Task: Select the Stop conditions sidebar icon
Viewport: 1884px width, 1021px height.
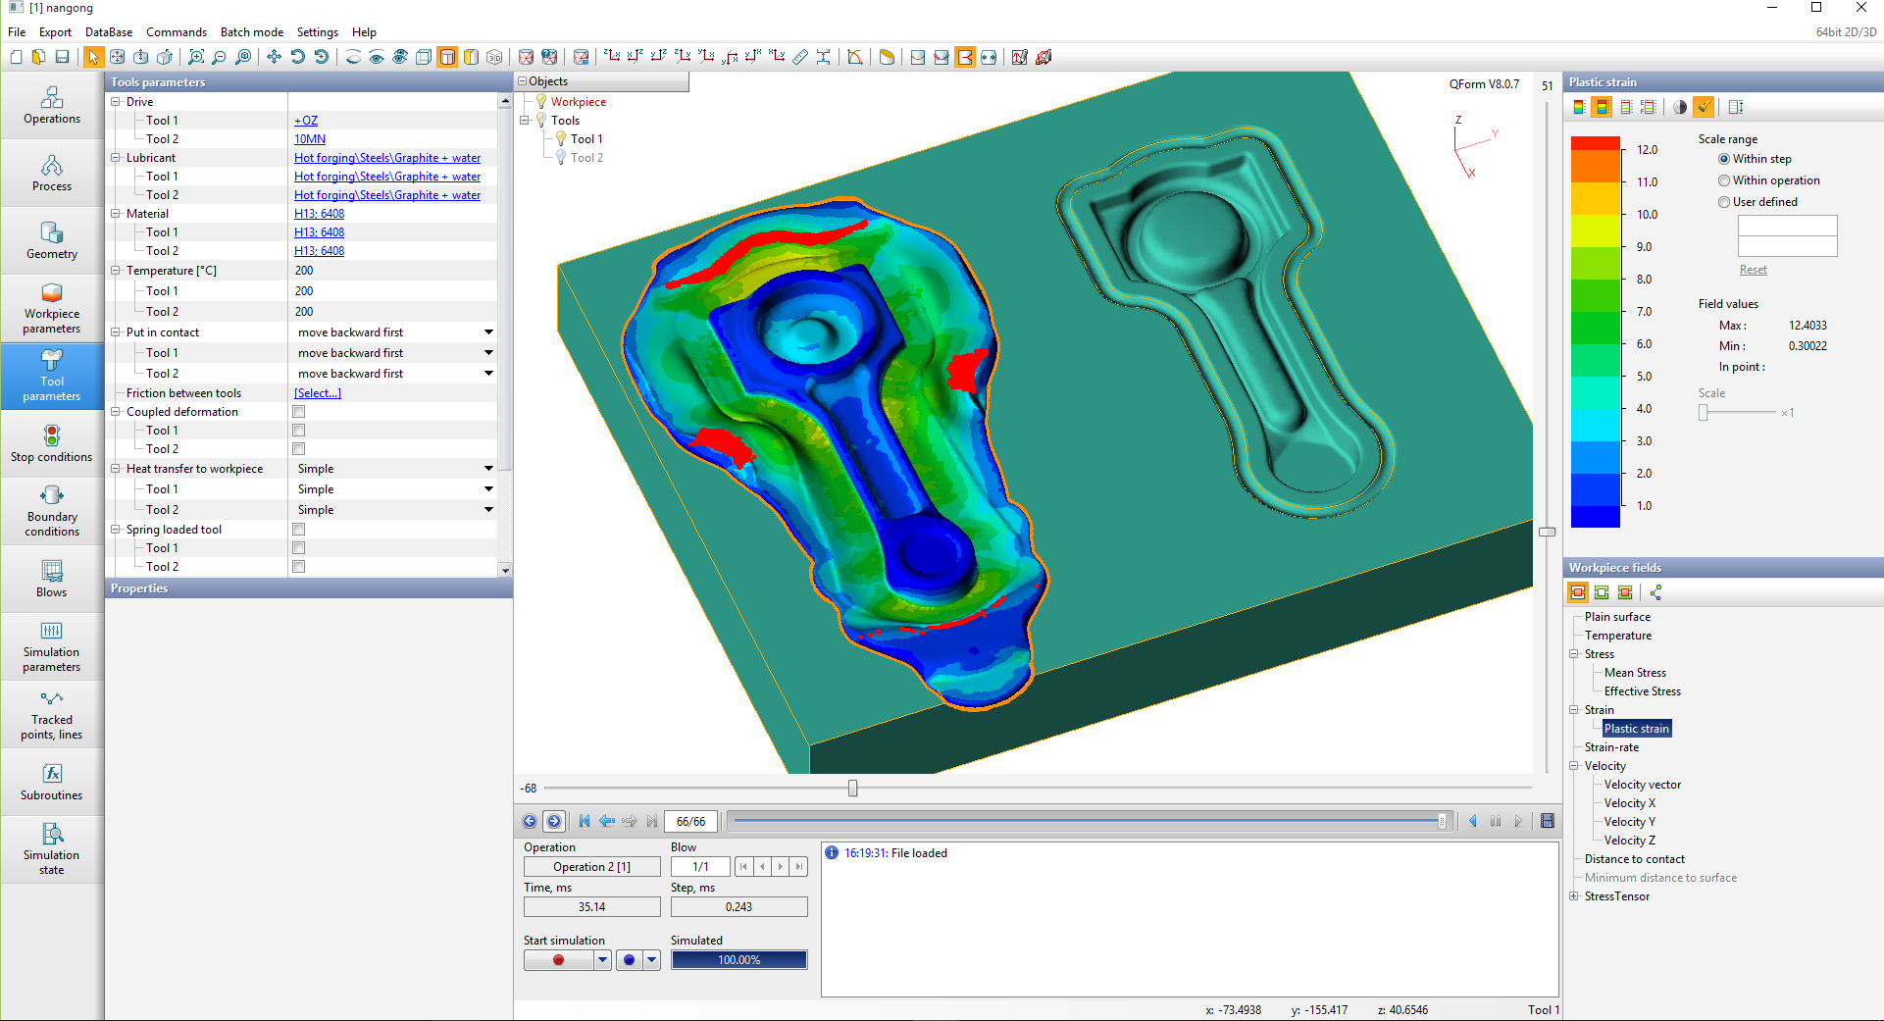Action: [x=52, y=443]
